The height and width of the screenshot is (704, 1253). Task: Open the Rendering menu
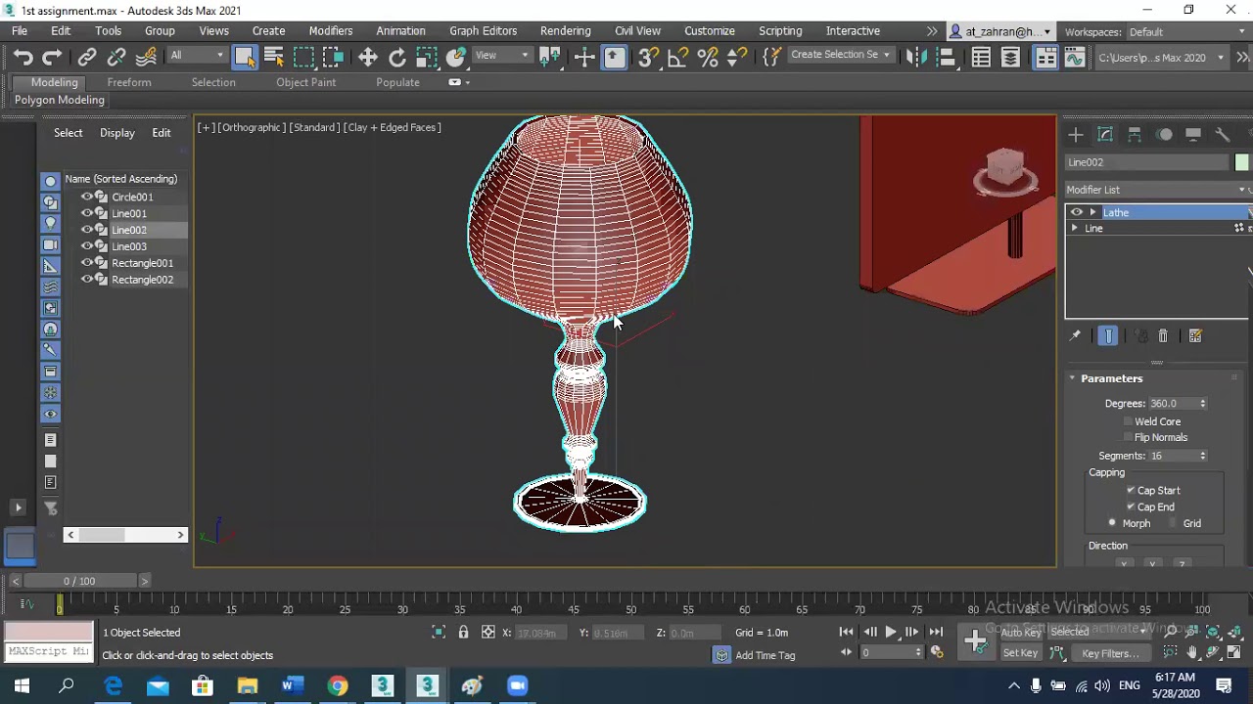pyautogui.click(x=565, y=31)
